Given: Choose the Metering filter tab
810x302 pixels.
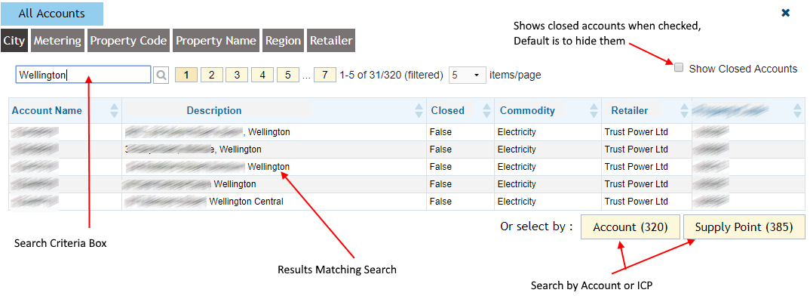Looking at the screenshot, I should [x=57, y=41].
